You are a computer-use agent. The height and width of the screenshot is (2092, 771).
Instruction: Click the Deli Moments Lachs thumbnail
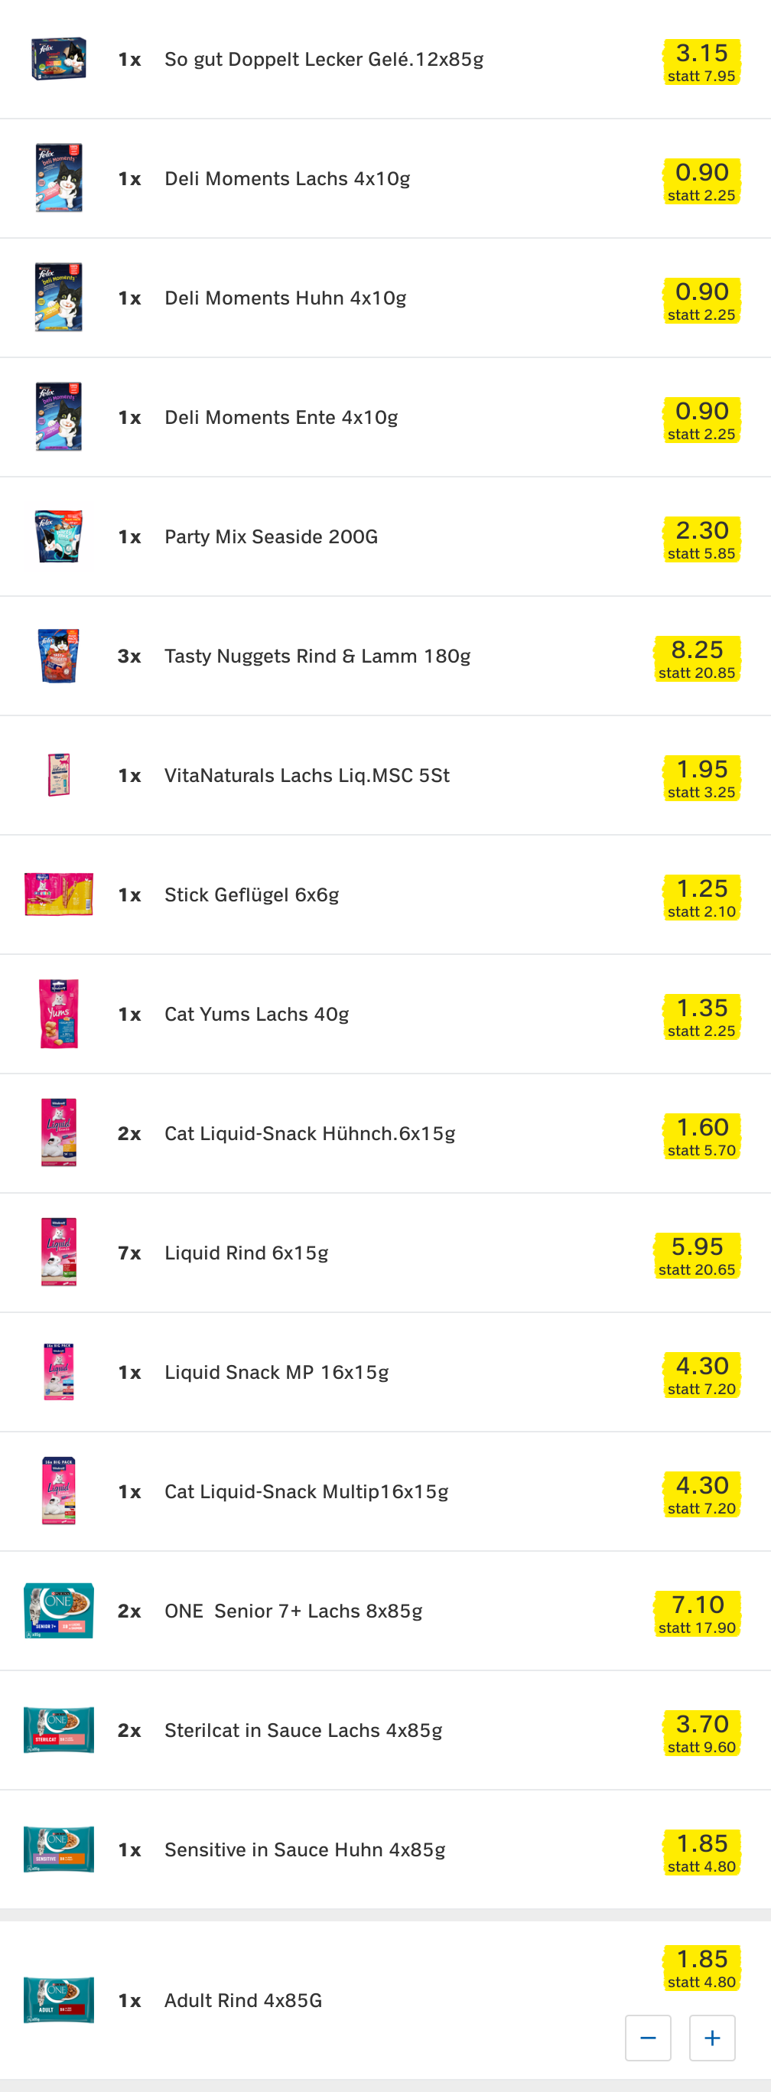pyautogui.click(x=58, y=178)
